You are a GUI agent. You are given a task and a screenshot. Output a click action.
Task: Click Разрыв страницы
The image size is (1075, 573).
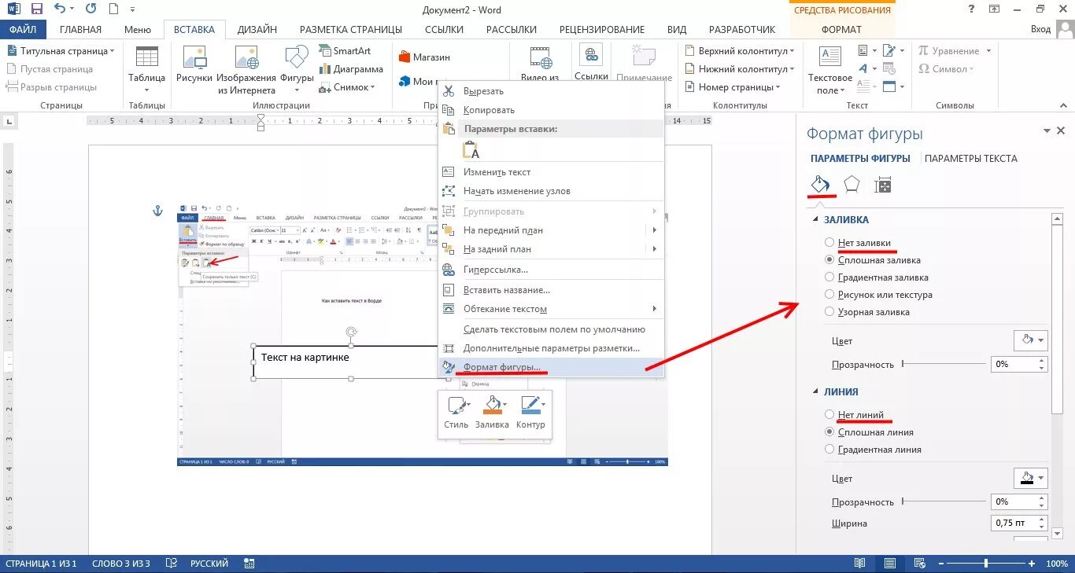tap(53, 87)
